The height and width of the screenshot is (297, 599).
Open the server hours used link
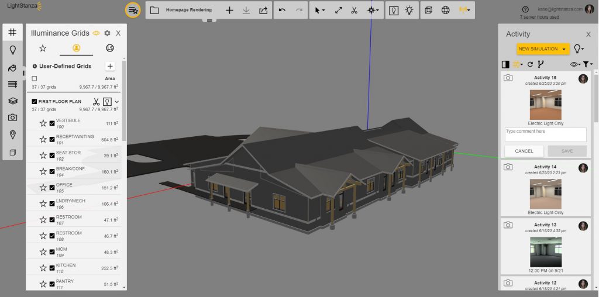539,17
